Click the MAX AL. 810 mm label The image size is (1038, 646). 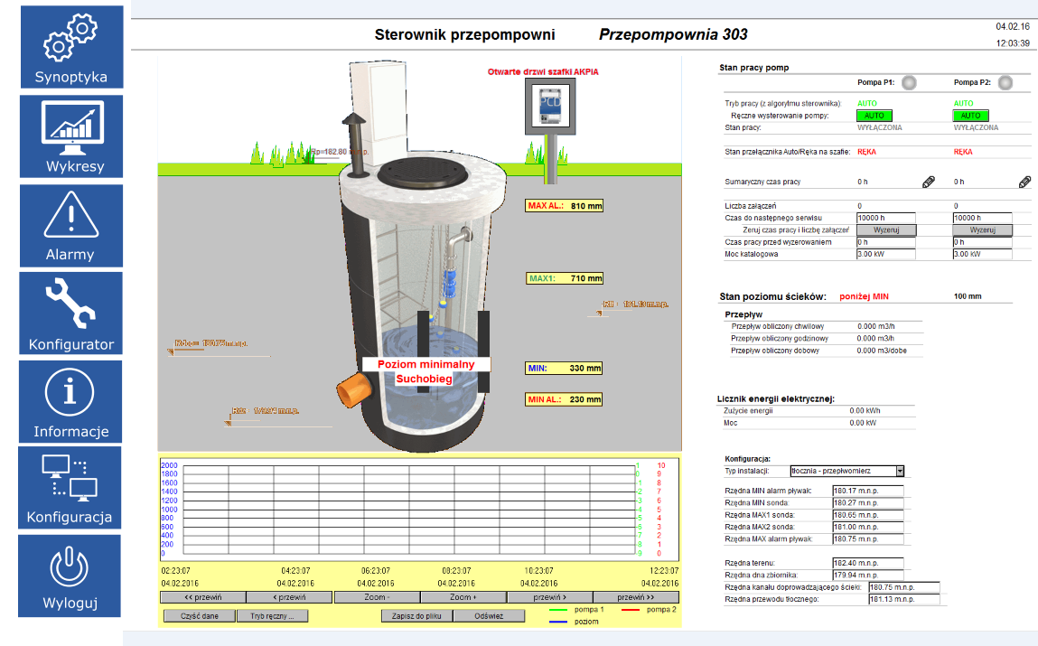[x=565, y=206]
